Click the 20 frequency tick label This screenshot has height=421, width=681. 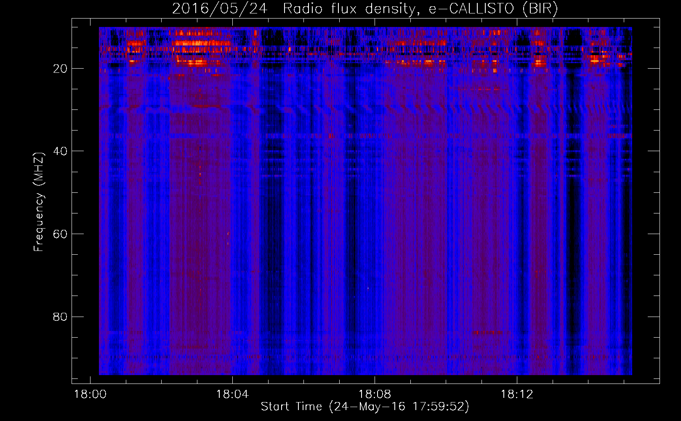[x=60, y=69]
